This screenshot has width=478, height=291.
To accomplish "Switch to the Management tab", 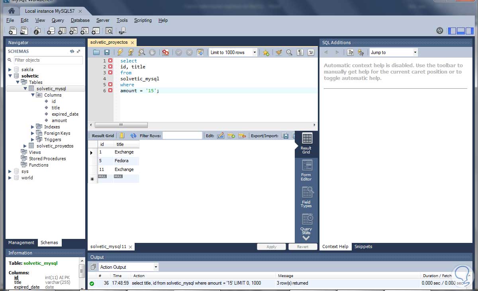I will coord(21,242).
